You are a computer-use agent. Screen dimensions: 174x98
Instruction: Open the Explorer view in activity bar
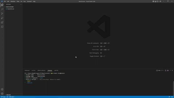(2, 5)
